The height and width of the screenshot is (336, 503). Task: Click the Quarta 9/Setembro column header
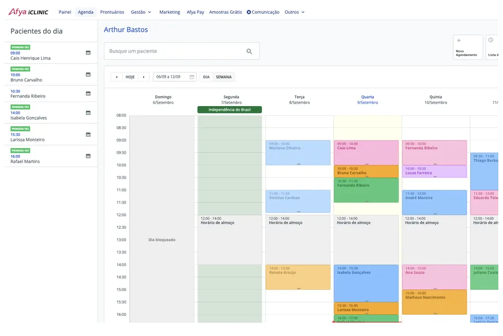[367, 100]
